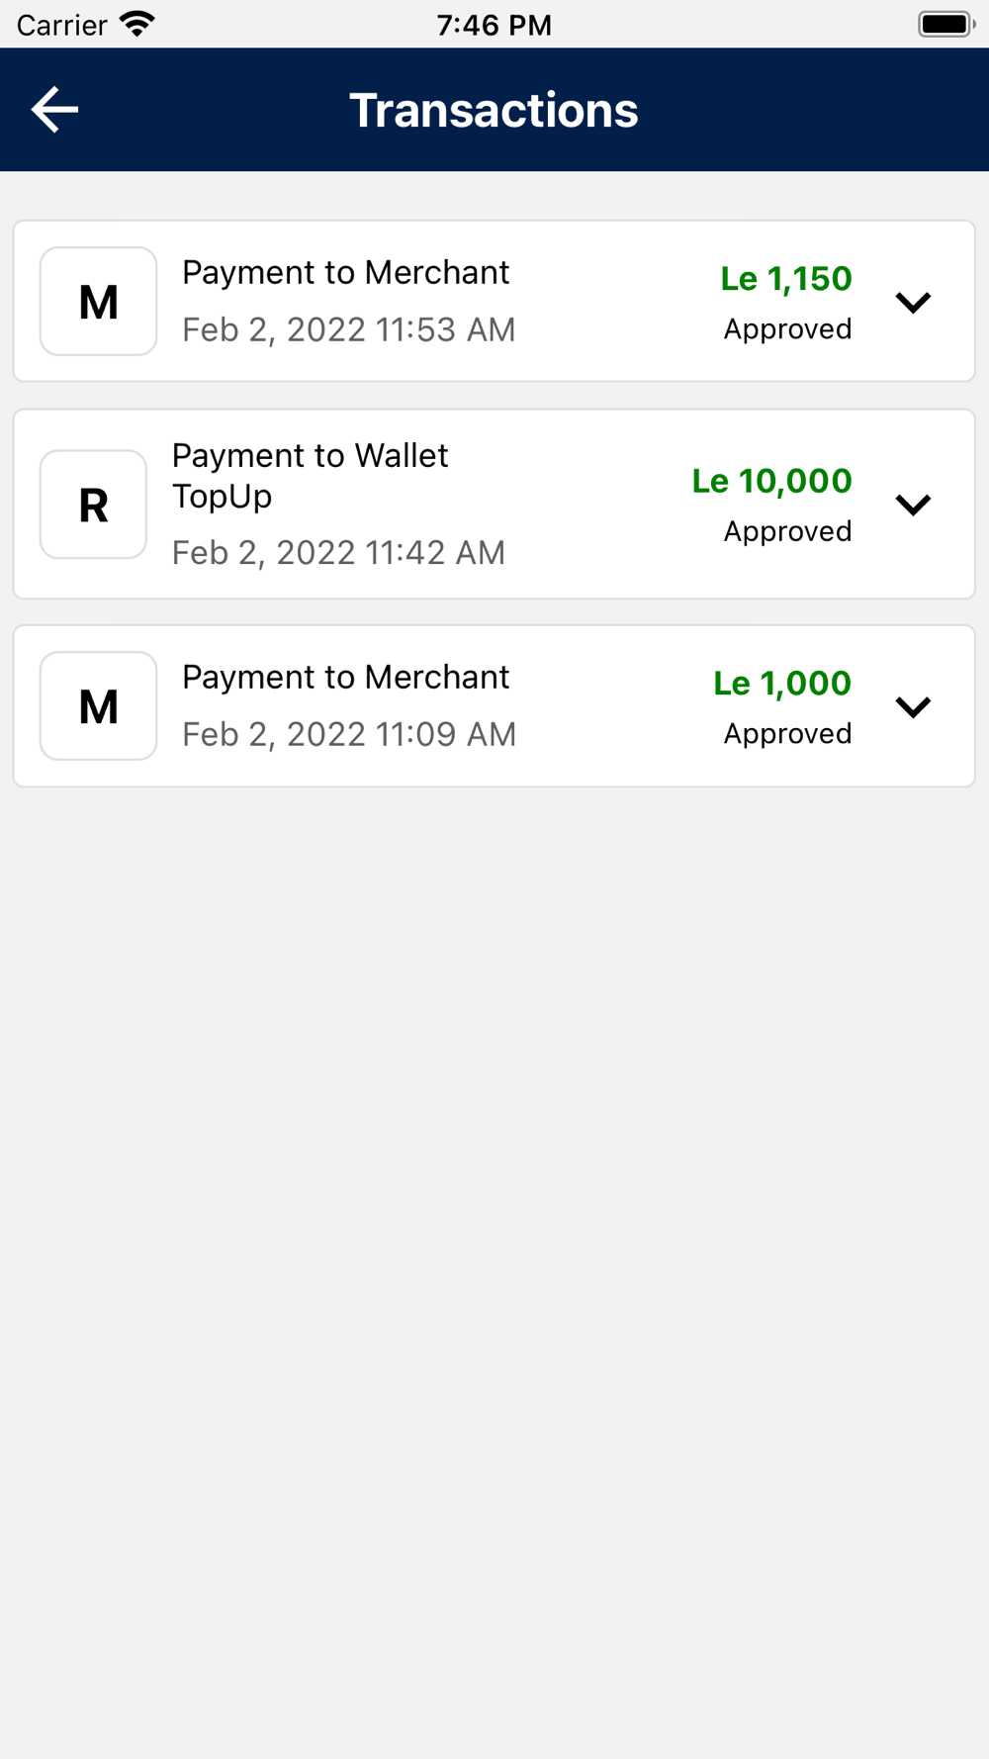Tap the Approved status under Le 10,000
The image size is (989, 1759).
point(788,531)
